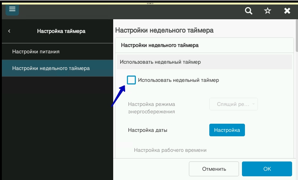Click the star favorites icon
This screenshot has height=180, width=298.
click(x=268, y=11)
